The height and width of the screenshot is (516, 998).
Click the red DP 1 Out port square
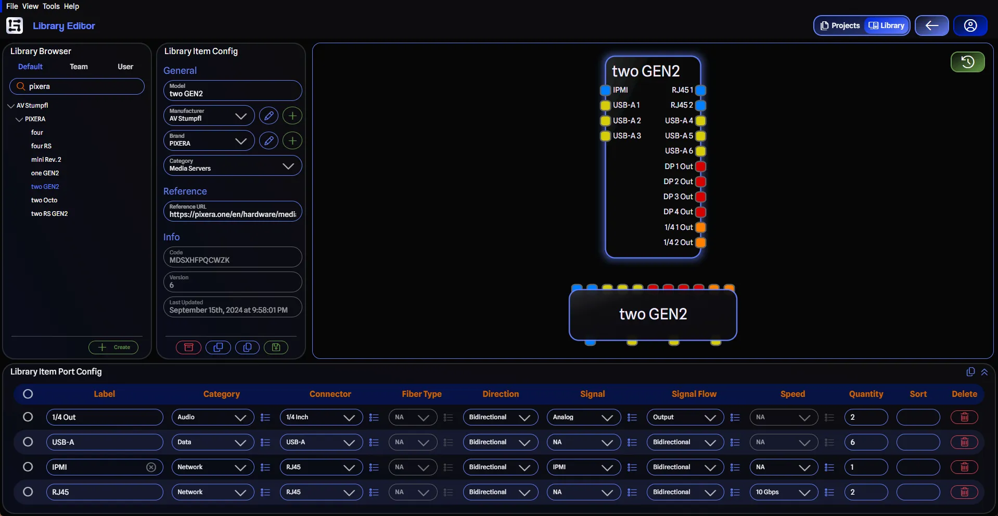(700, 166)
